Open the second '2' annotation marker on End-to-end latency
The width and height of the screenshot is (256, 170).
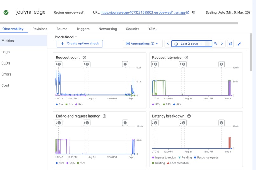tap(86, 123)
